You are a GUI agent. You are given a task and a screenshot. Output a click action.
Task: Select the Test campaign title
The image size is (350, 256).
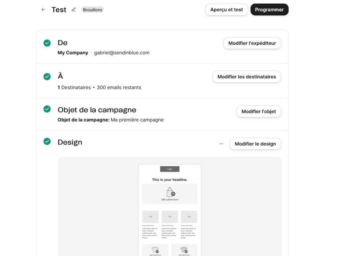click(59, 10)
